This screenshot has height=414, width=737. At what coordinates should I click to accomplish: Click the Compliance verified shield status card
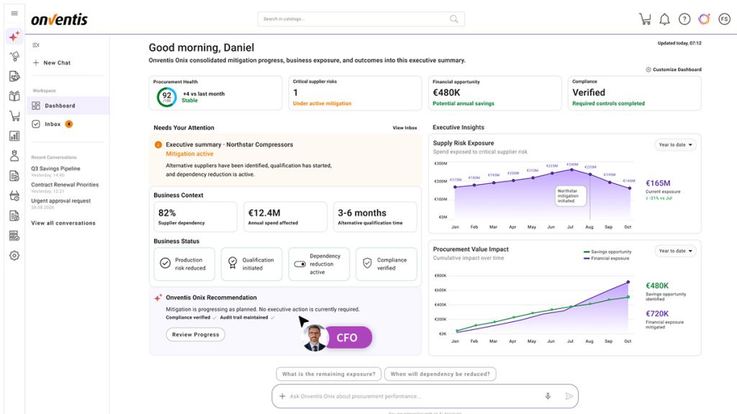pyautogui.click(x=386, y=264)
